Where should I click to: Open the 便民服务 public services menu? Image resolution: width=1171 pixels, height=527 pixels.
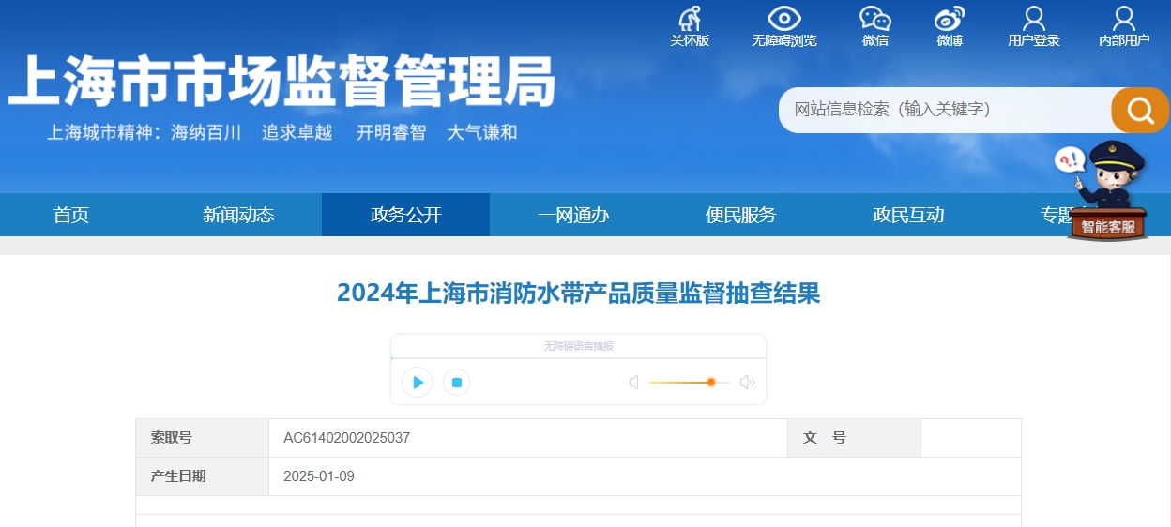(740, 215)
